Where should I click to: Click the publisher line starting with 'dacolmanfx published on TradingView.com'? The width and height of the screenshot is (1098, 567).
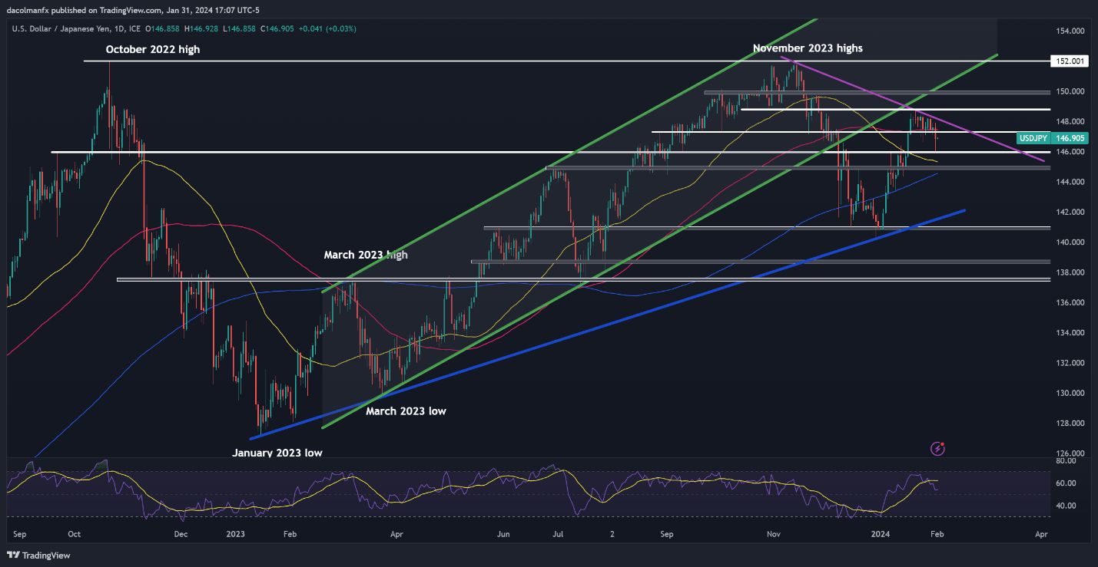(x=133, y=11)
